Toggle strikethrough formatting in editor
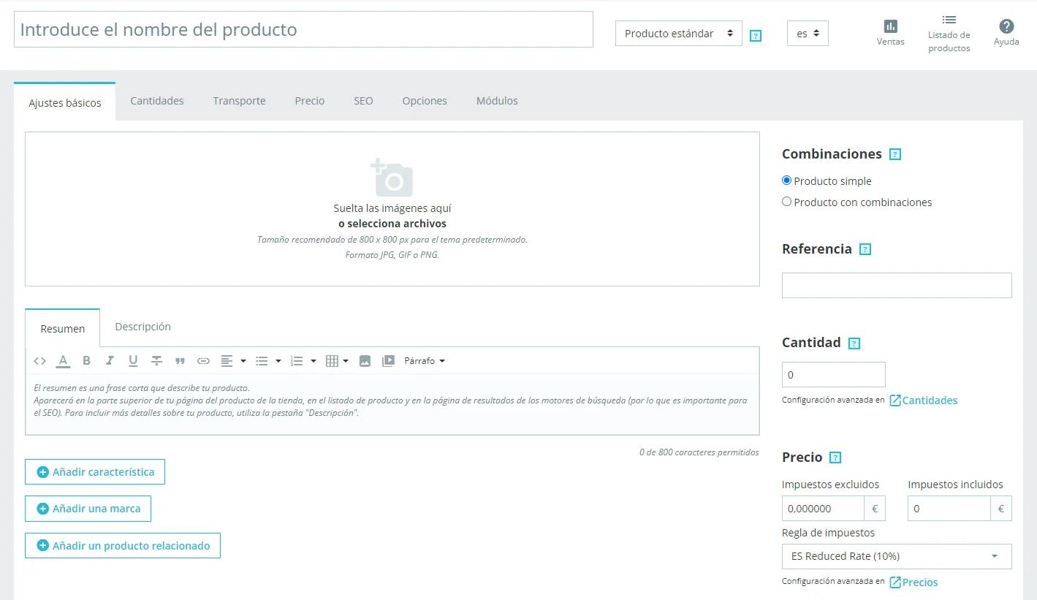The image size is (1037, 600). (x=156, y=361)
